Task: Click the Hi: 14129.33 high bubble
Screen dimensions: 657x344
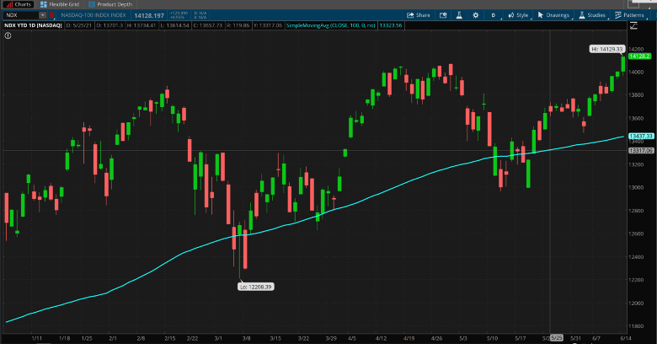Action: click(x=606, y=49)
